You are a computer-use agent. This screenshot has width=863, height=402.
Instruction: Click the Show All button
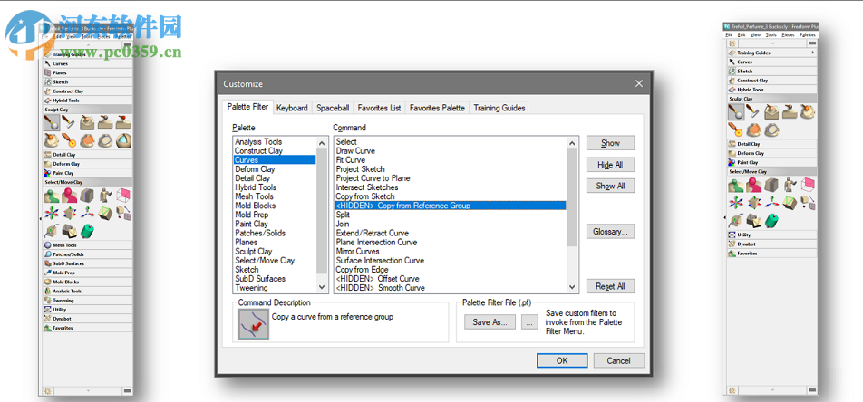pos(610,186)
